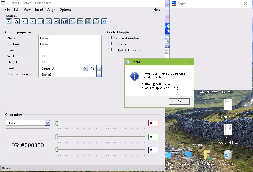Expand the Segoe UI font dropdown

click(x=85, y=68)
